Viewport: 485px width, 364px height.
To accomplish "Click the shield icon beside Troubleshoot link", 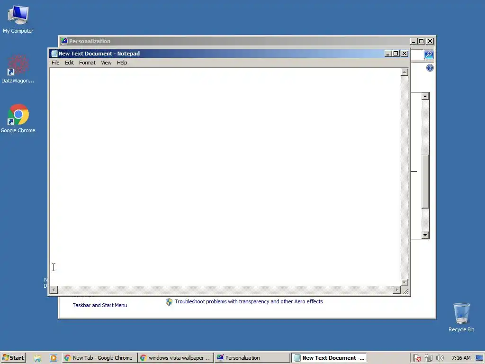I will [x=169, y=302].
